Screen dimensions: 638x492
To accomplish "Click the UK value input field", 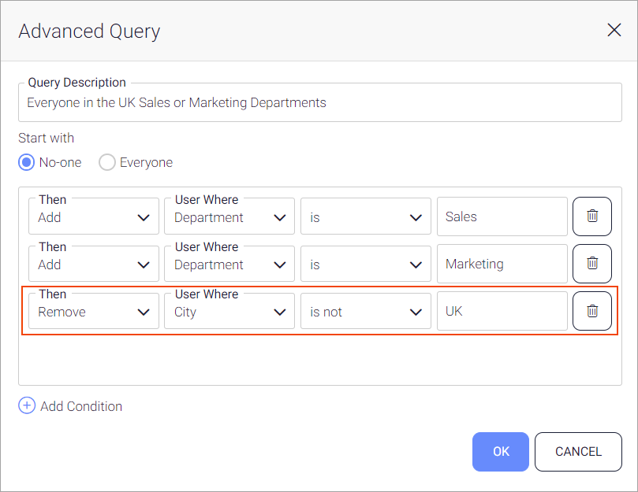I will tap(502, 311).
